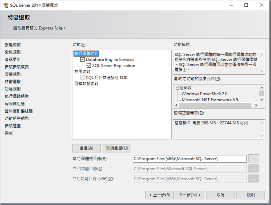Viewport: 271px width, 205px height.
Task: Click the 共用功能目錄 (x86) path field
Action: 190,179
